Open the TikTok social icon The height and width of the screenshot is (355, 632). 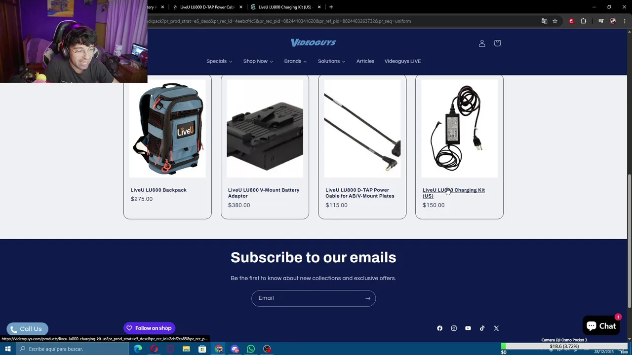482,328
